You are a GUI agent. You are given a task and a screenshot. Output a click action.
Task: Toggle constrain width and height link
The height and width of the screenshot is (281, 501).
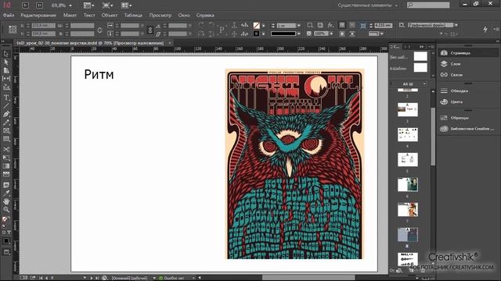[x=99, y=30]
